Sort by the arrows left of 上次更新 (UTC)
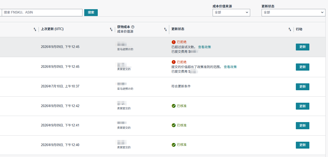 pyautogui.click(x=35, y=29)
